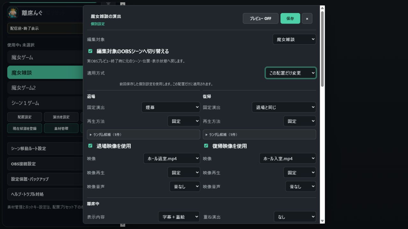408x229 pixels.
Task: Click 個別設定 green label
Action: (x=98, y=24)
